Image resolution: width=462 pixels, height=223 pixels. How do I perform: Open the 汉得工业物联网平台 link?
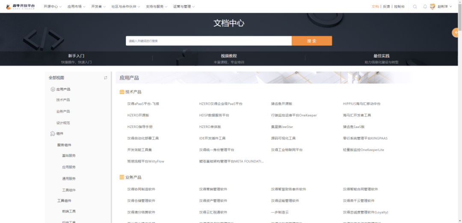pos(287,150)
